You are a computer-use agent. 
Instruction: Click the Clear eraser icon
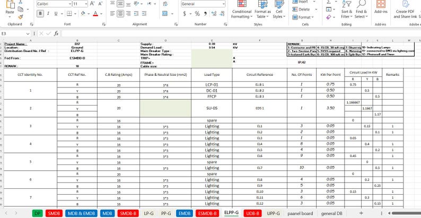click(x=329, y=17)
